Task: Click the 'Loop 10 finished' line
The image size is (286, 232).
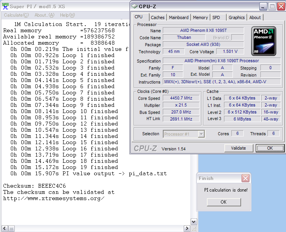Action: tap(64, 111)
